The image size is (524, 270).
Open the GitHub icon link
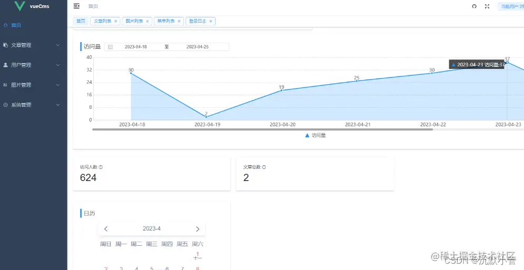point(474,6)
